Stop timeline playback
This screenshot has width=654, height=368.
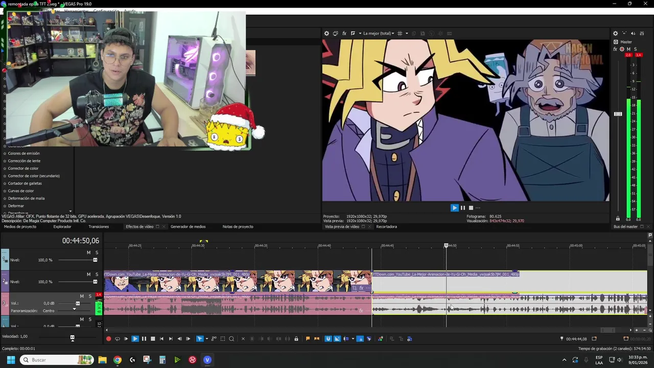point(153,338)
